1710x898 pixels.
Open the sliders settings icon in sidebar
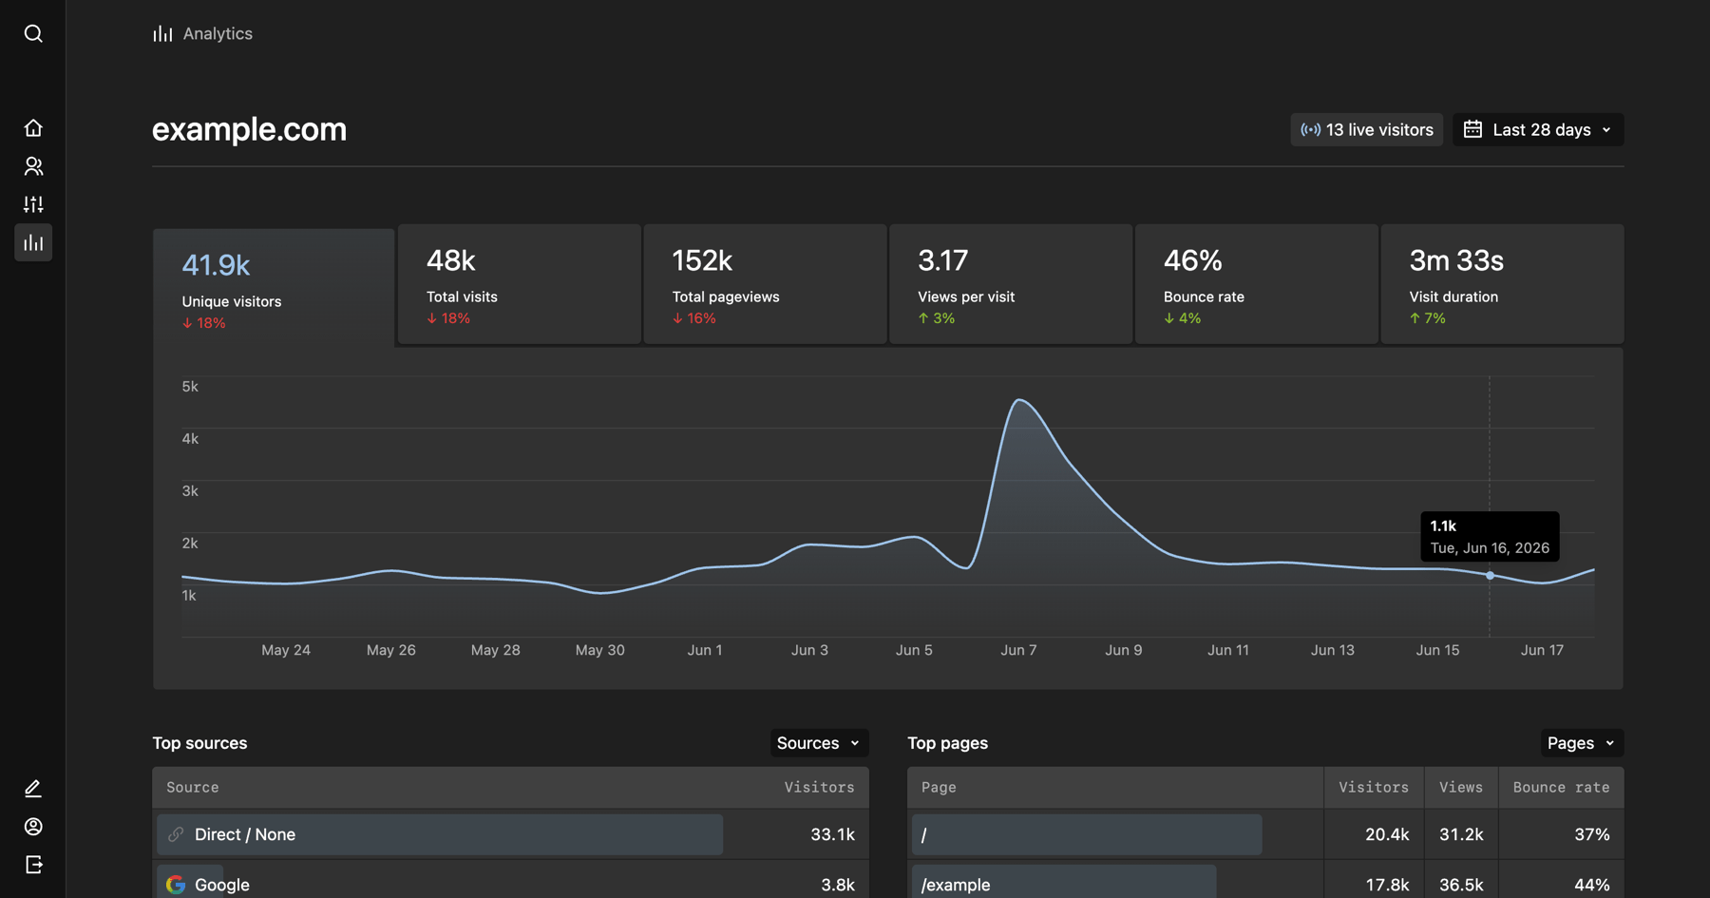tap(33, 204)
